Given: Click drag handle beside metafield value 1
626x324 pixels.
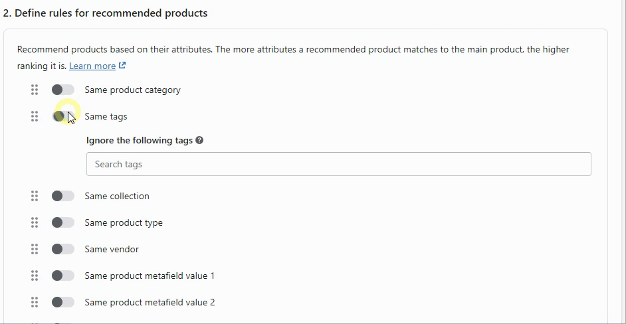Looking at the screenshot, I should pyautogui.click(x=35, y=276).
